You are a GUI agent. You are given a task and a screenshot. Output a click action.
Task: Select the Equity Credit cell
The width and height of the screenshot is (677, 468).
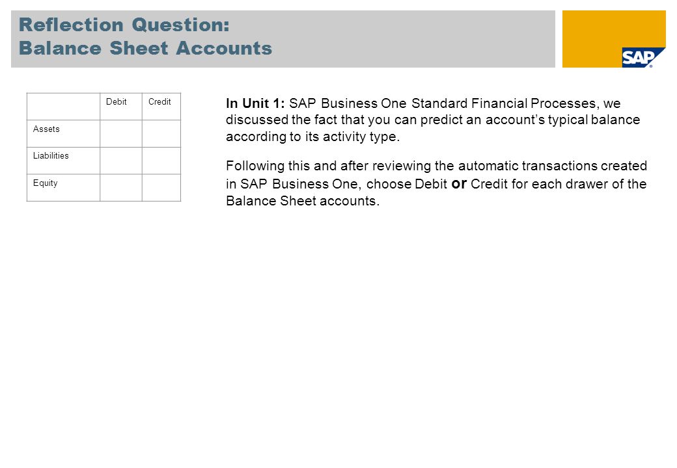coord(161,188)
